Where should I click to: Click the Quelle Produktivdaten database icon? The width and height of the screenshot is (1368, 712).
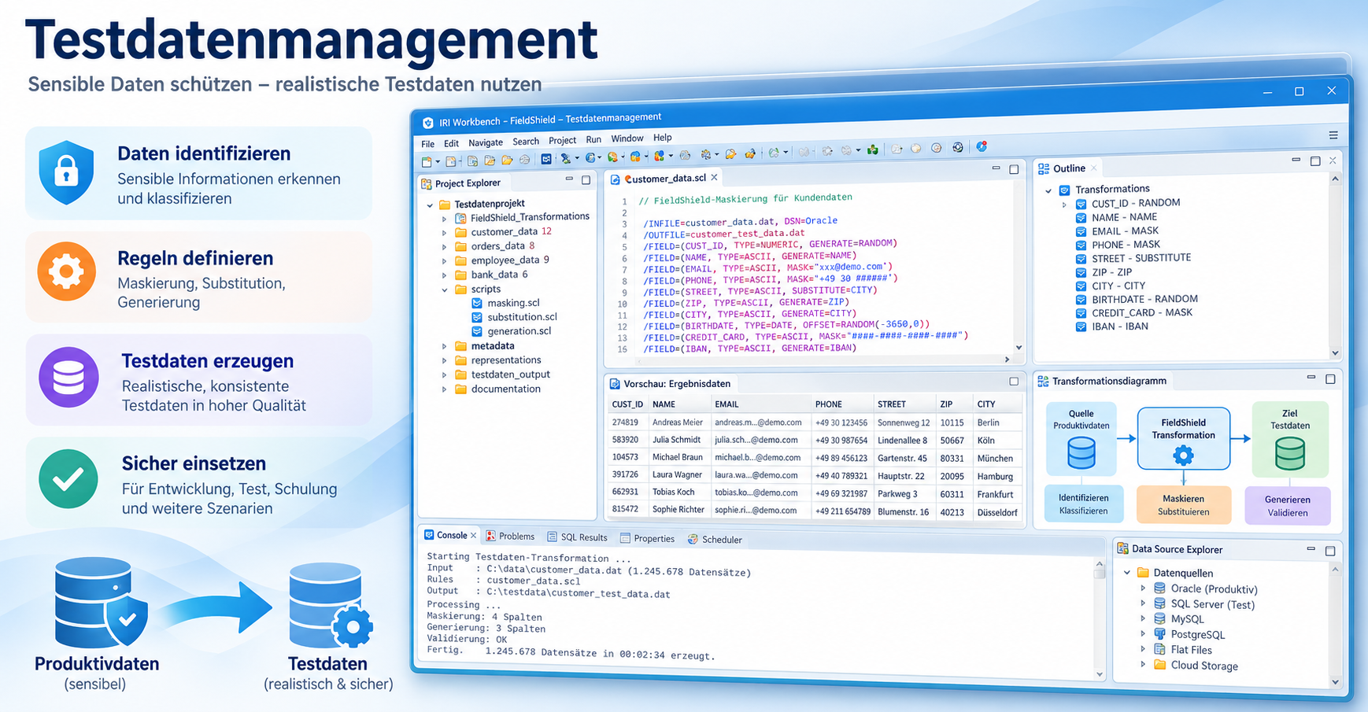(1081, 453)
